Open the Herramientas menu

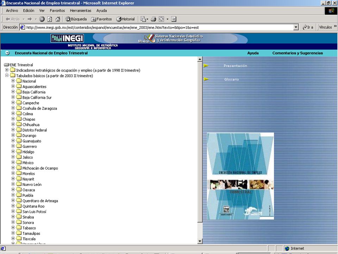80,11
